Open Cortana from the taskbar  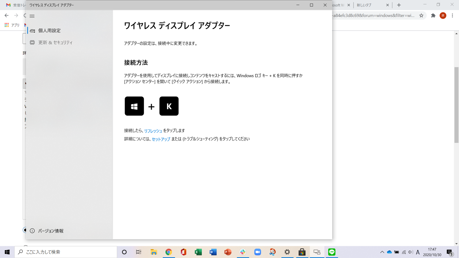pyautogui.click(x=124, y=252)
